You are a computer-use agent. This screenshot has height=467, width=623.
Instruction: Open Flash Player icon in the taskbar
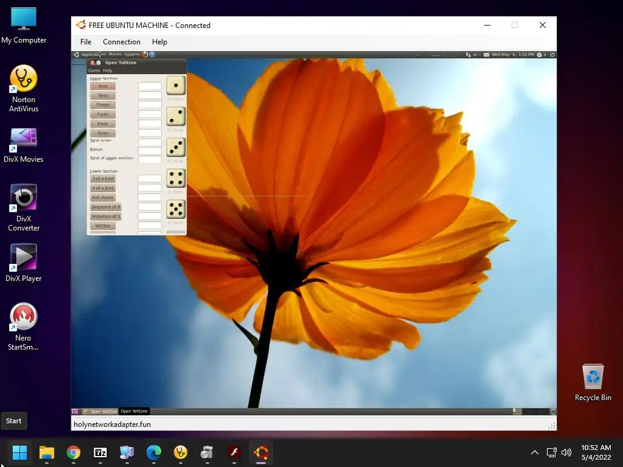click(x=234, y=452)
